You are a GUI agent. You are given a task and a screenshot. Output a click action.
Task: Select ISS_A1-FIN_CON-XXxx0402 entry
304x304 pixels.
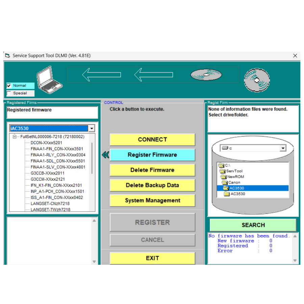[x=57, y=197]
